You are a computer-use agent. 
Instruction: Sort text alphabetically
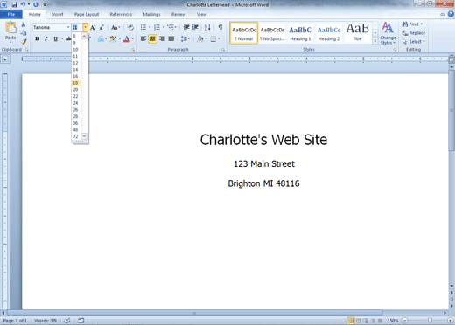(207, 27)
